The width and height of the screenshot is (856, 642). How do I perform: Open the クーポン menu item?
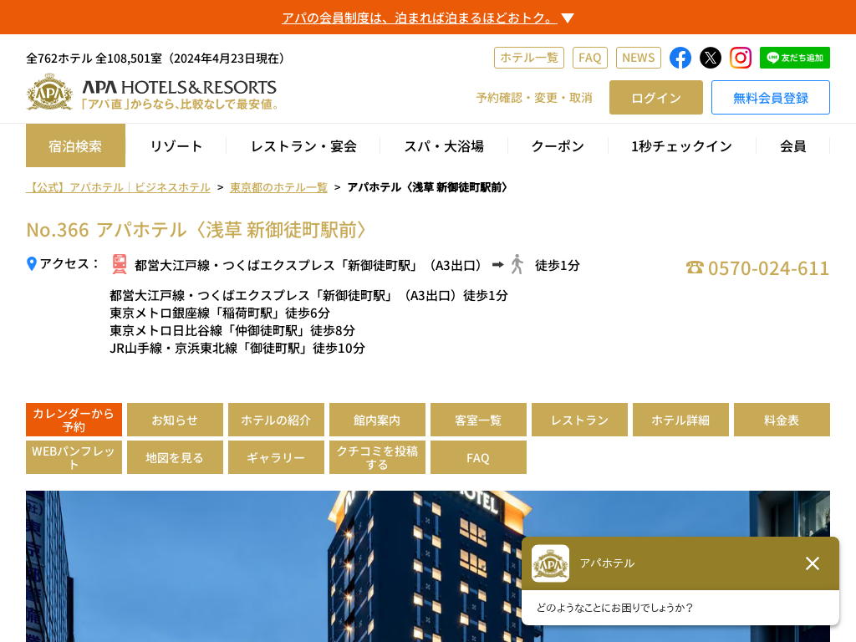[558, 145]
